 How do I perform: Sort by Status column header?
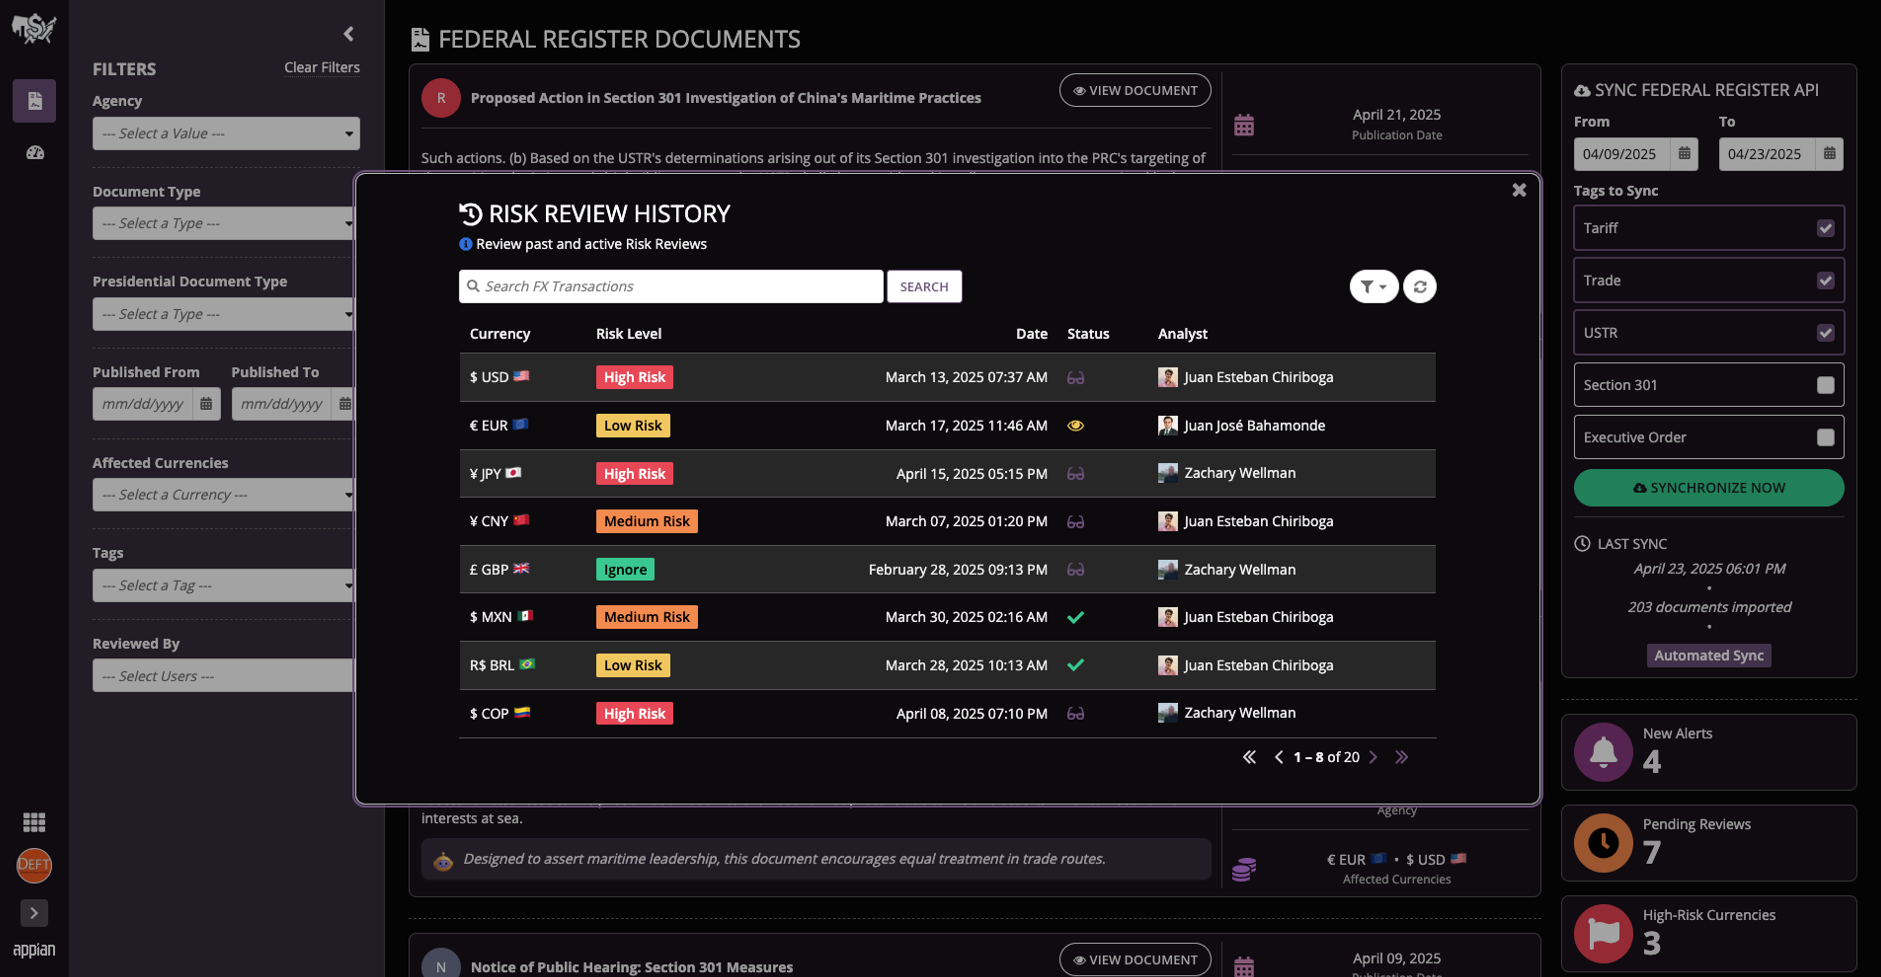[1087, 333]
